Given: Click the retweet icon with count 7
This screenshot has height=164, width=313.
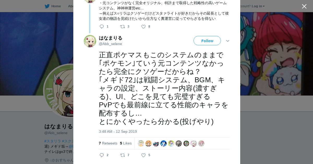Looking at the screenshot, I should tap(123, 155).
